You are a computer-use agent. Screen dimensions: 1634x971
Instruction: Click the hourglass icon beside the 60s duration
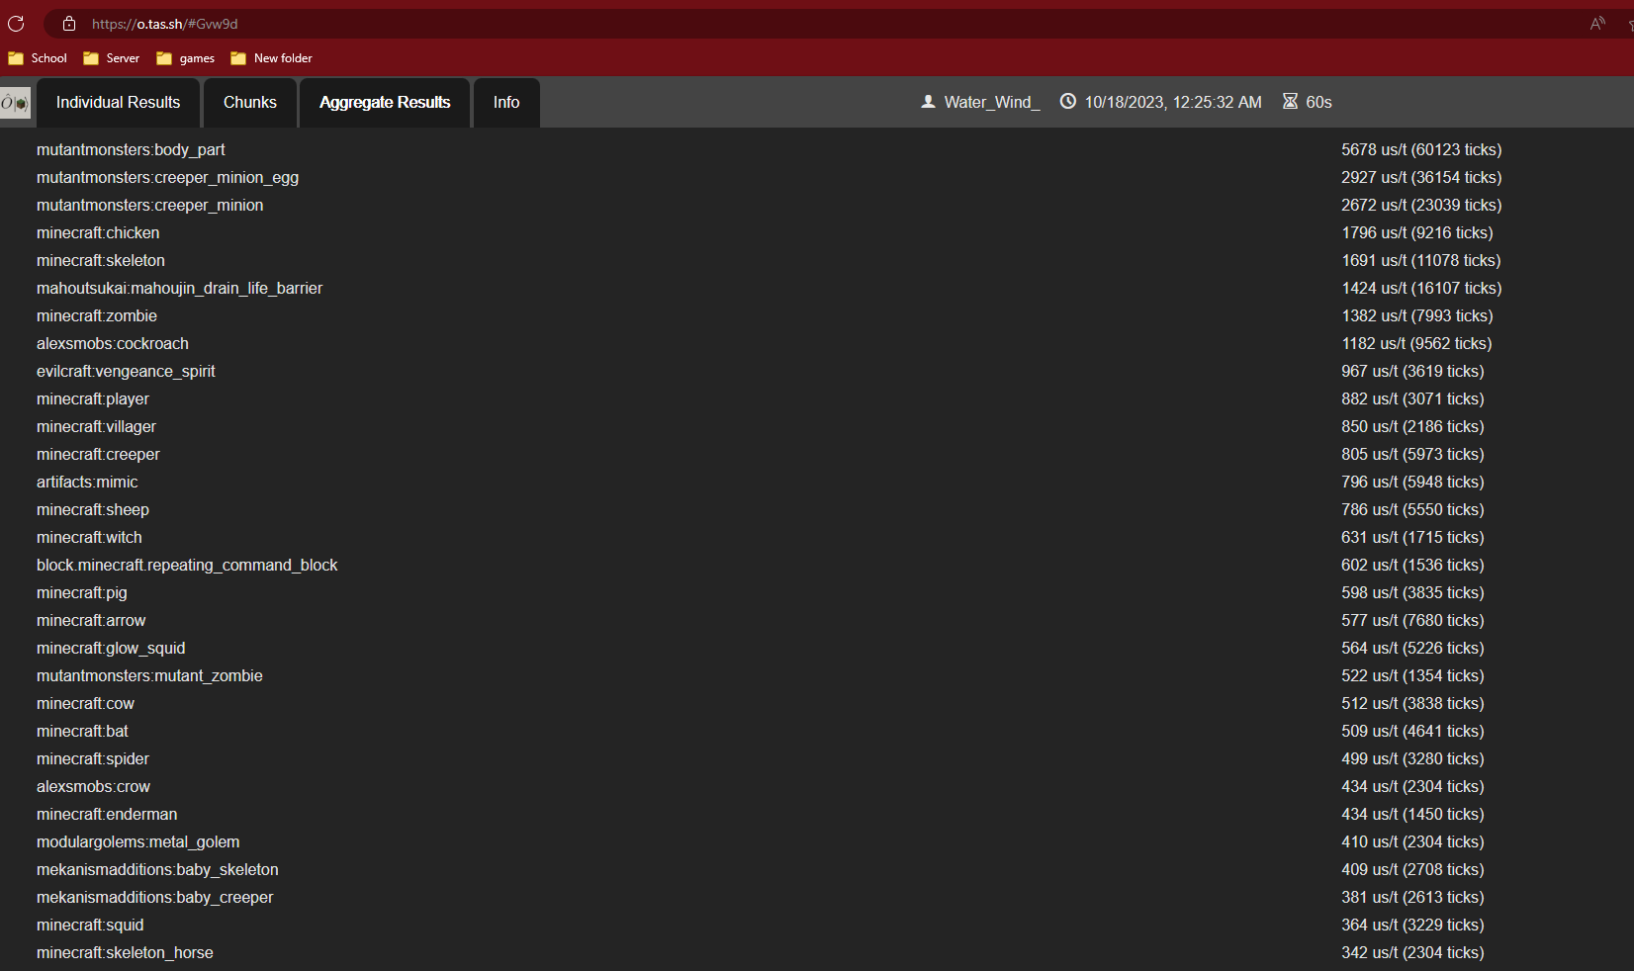(x=1290, y=101)
